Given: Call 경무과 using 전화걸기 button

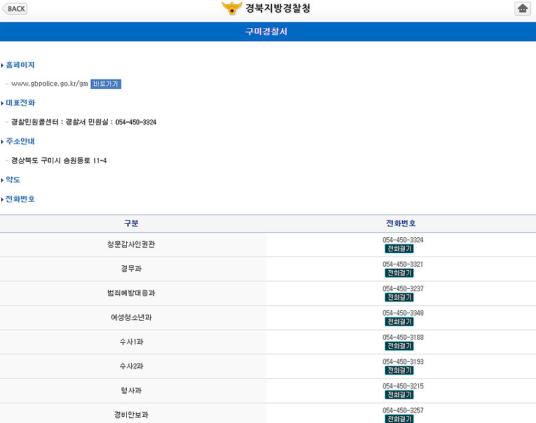Looking at the screenshot, I should click(399, 273).
